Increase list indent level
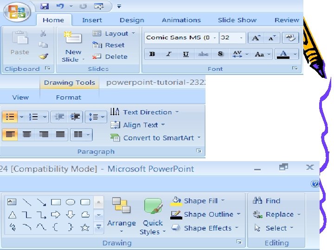334x250 pixels. tap(75, 117)
